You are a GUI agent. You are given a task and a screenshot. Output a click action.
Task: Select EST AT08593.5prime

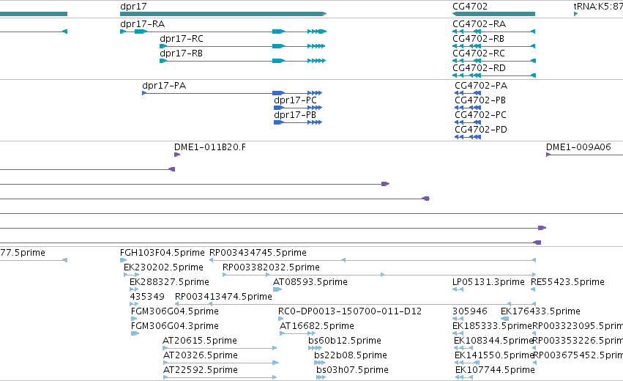[277, 289]
